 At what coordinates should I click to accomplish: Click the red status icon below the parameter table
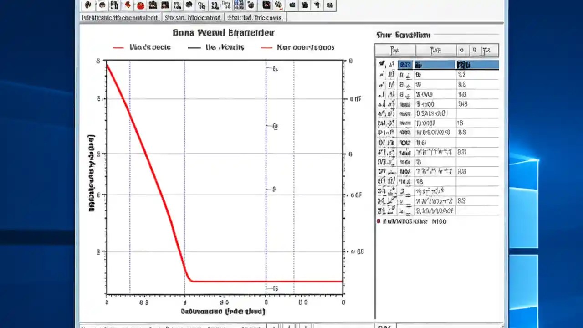coord(379,221)
